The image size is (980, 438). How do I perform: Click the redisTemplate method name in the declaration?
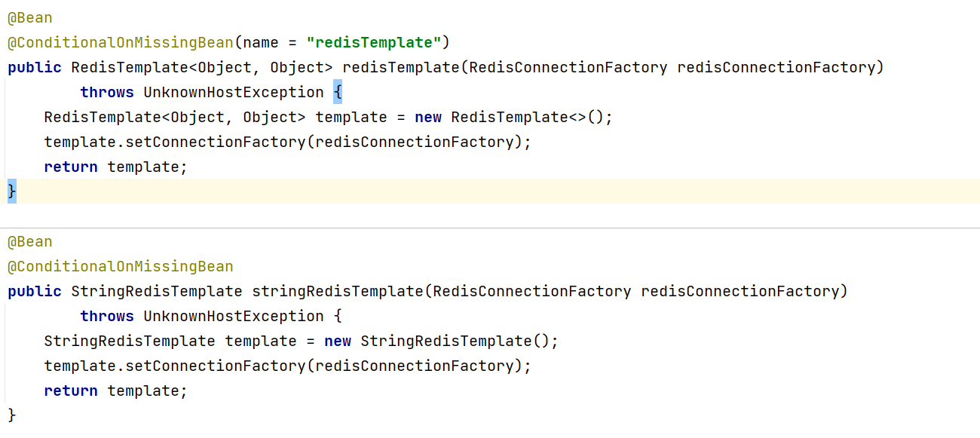(401, 68)
